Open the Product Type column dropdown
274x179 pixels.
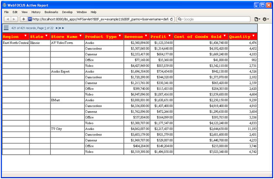click(x=120, y=36)
